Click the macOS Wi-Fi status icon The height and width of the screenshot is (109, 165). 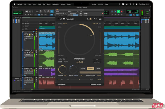[130, 4]
